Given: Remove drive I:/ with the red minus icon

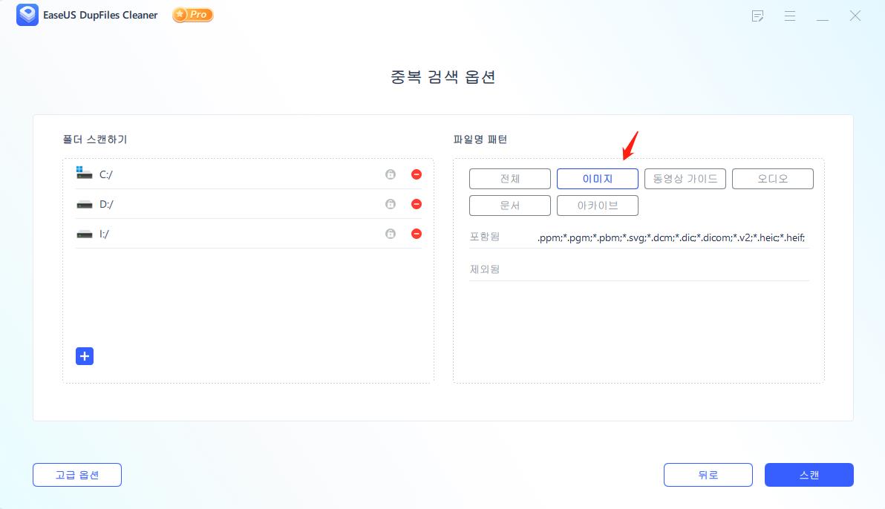Looking at the screenshot, I should 416,233.
